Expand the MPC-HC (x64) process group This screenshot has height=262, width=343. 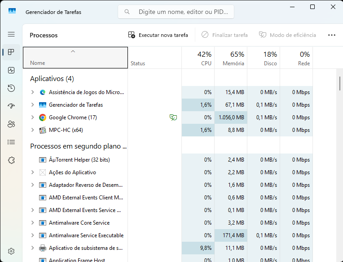coord(33,130)
